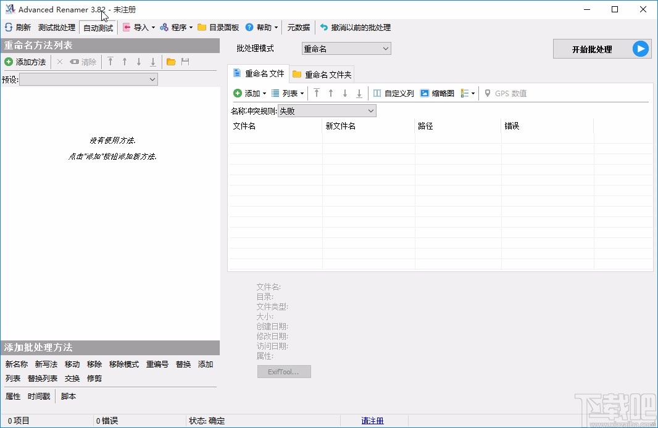This screenshot has height=428, width=658.
Task: Switch to the 重命名文件夹 tab
Action: (x=322, y=74)
